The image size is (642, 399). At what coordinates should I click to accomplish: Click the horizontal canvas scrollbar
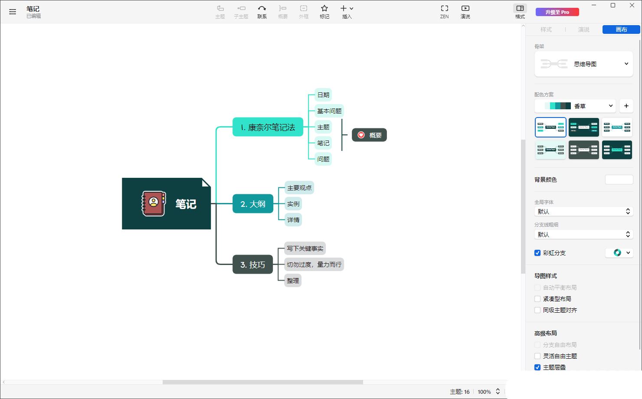(262, 382)
